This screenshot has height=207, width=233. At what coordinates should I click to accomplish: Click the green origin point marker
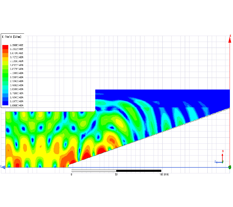[x=230, y=167]
